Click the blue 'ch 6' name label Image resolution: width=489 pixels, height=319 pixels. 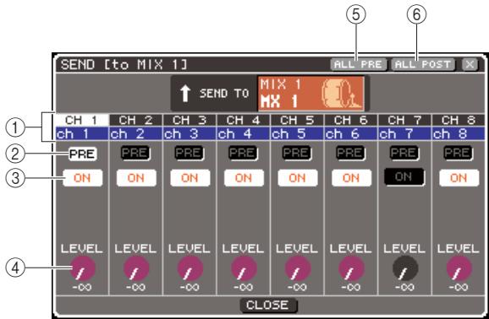pyautogui.click(x=351, y=134)
